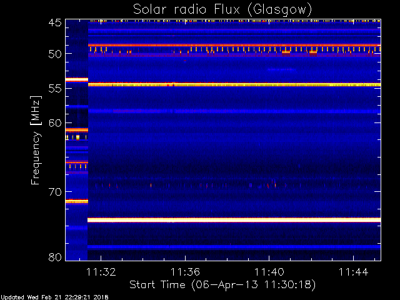Click the 11:32 time axis label

click(101, 272)
